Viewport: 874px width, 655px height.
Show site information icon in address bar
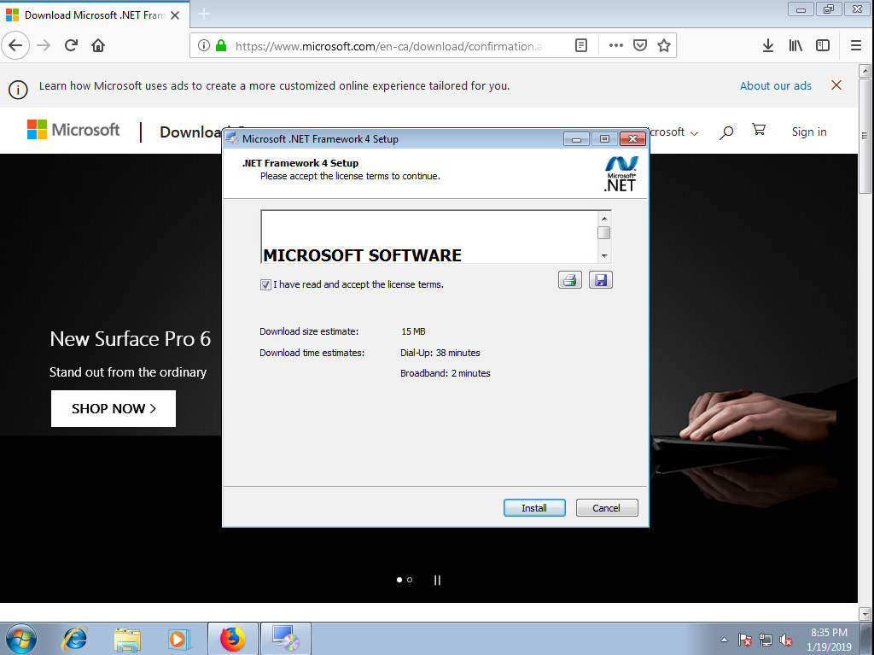tap(204, 46)
